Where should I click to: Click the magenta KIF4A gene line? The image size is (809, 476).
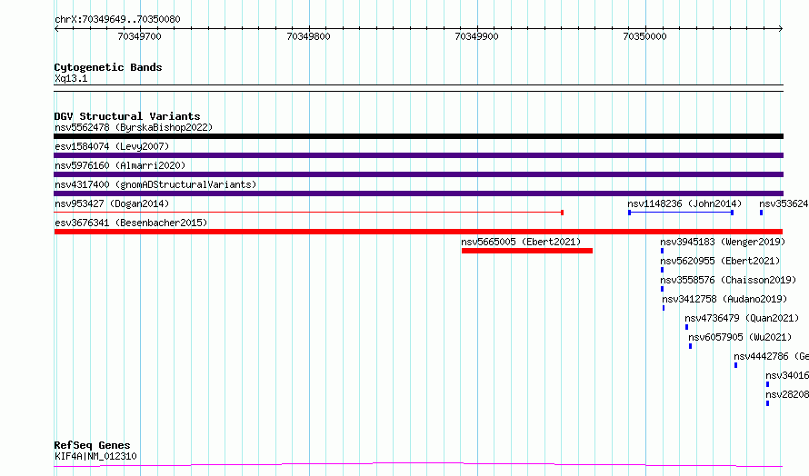click(418, 465)
